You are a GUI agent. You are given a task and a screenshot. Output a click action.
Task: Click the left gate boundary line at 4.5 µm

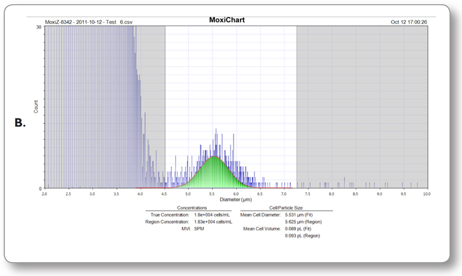tap(165, 106)
